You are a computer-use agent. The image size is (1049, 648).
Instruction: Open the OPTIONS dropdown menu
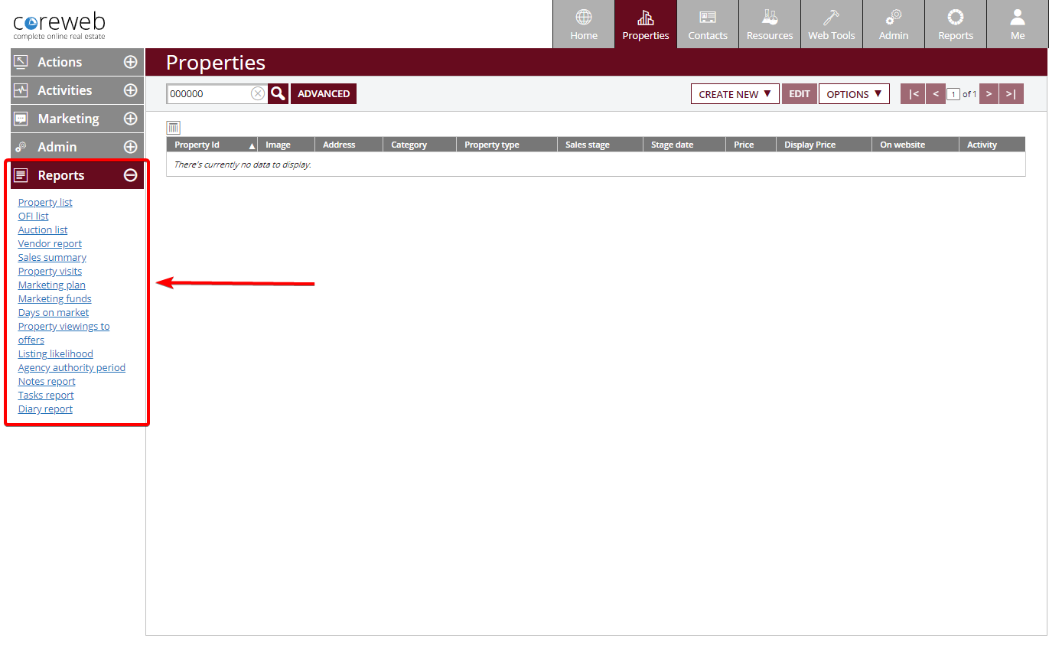tap(854, 94)
